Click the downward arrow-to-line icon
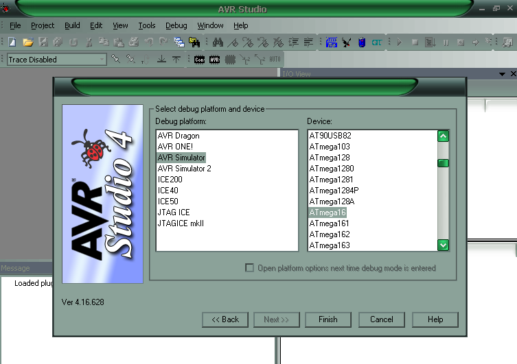Viewport: 517px width, 364px height. (161, 59)
